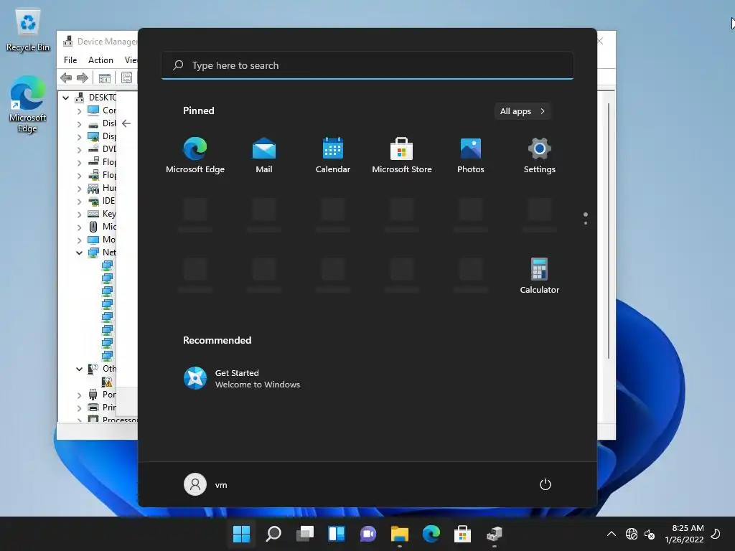Show hidden tray icons chevron
The width and height of the screenshot is (735, 551).
[x=612, y=534]
